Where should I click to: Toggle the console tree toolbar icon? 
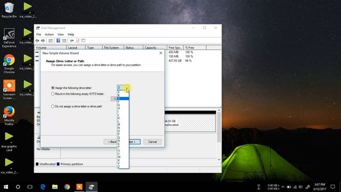pos(51,41)
